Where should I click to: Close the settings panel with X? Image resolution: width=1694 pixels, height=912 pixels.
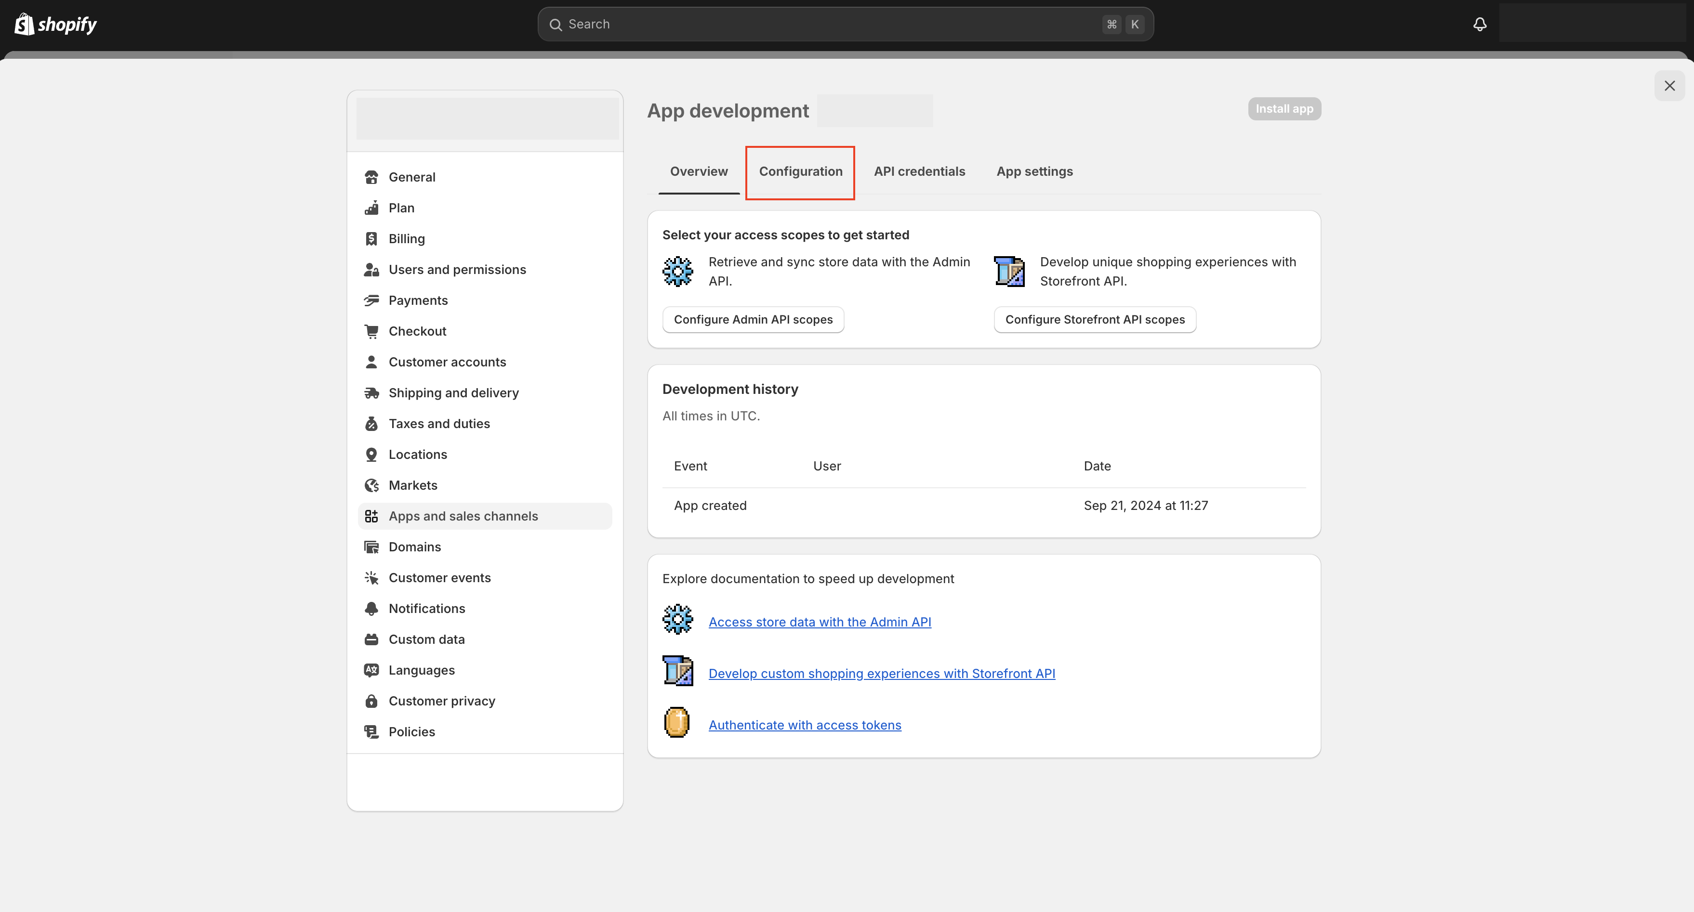pyautogui.click(x=1669, y=86)
